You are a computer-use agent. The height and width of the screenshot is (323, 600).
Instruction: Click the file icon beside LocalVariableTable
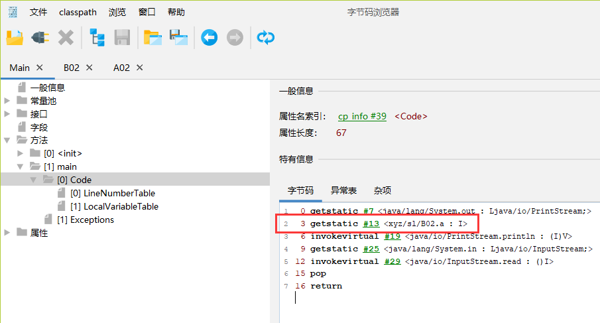coord(62,206)
